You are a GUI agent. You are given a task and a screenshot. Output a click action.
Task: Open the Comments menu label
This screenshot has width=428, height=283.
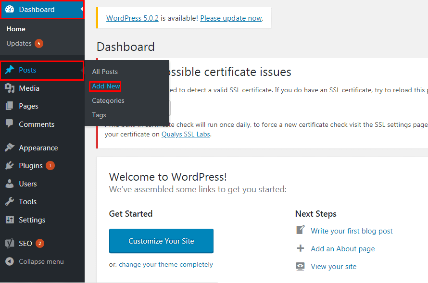click(x=37, y=124)
